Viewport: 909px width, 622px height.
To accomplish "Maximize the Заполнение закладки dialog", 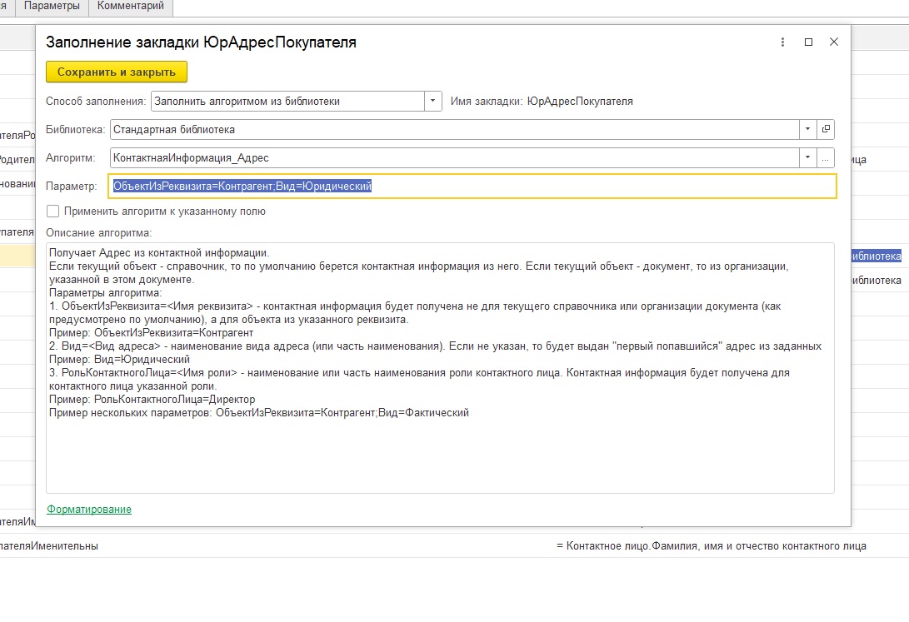I will click(809, 42).
